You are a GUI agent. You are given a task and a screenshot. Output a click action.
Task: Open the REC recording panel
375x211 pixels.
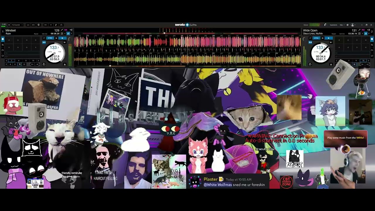[x=46, y=25]
